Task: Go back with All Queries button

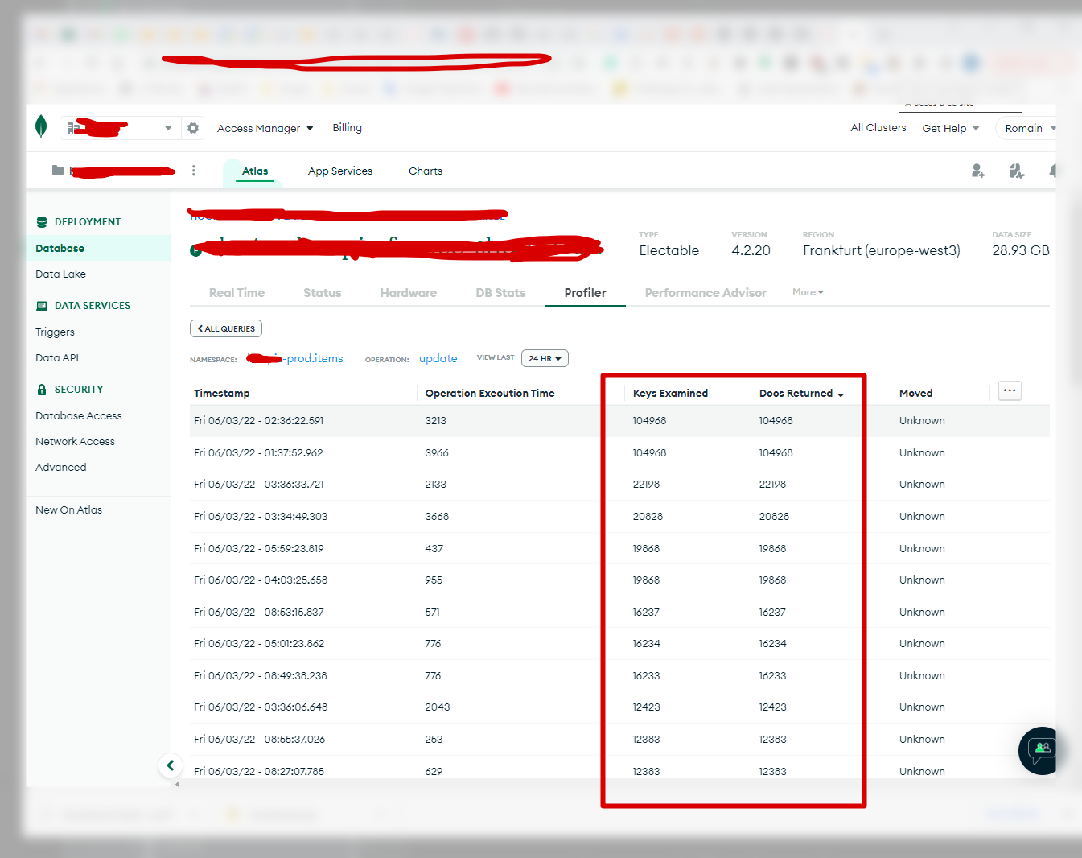Action: coord(226,328)
